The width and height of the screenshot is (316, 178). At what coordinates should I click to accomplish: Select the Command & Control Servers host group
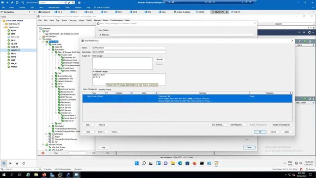[66, 139]
